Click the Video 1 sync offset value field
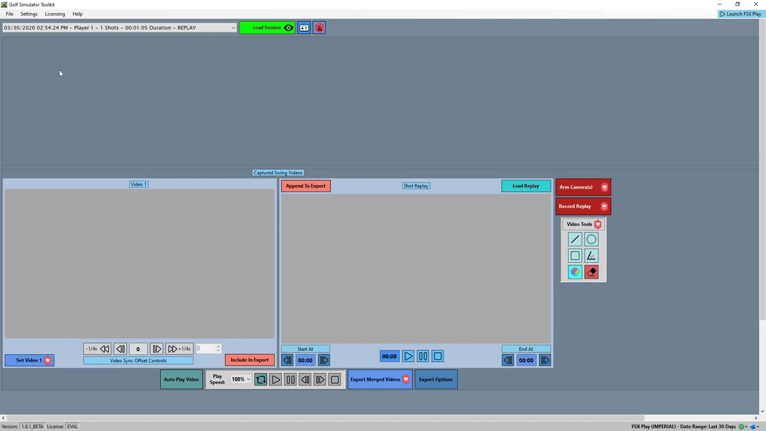Image resolution: width=766 pixels, height=431 pixels. (138, 349)
